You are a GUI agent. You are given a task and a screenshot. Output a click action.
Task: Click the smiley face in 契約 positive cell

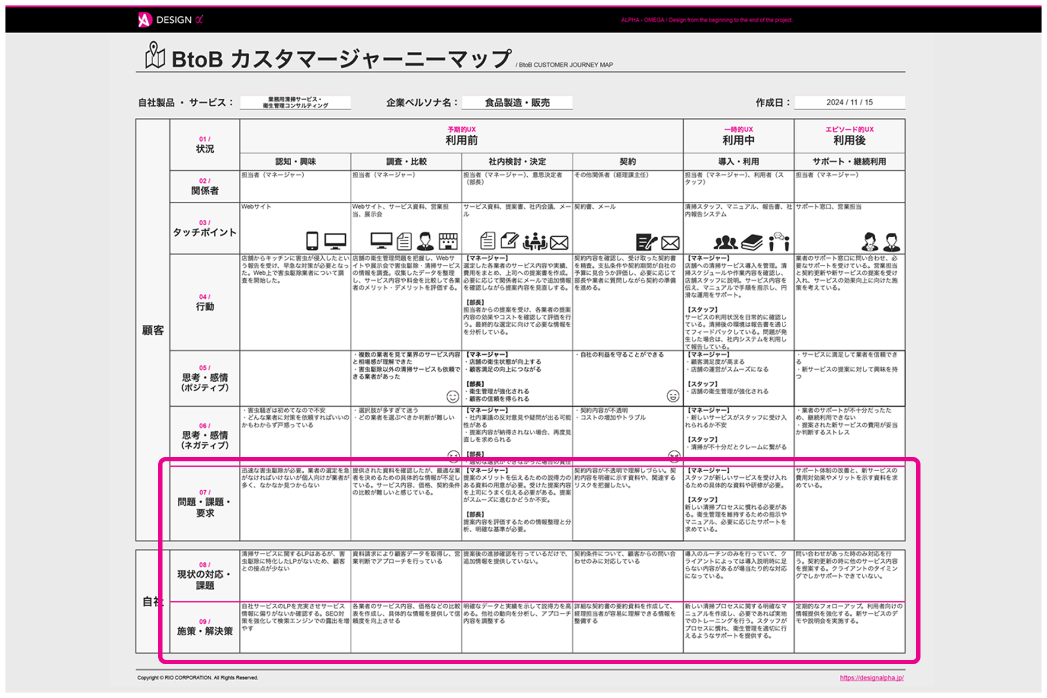[673, 396]
